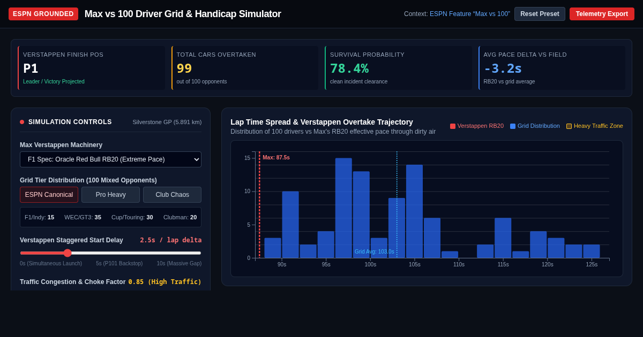Export telemetry with Telemetry Export button
Screen dimensions: 643x337
[x=602, y=14]
